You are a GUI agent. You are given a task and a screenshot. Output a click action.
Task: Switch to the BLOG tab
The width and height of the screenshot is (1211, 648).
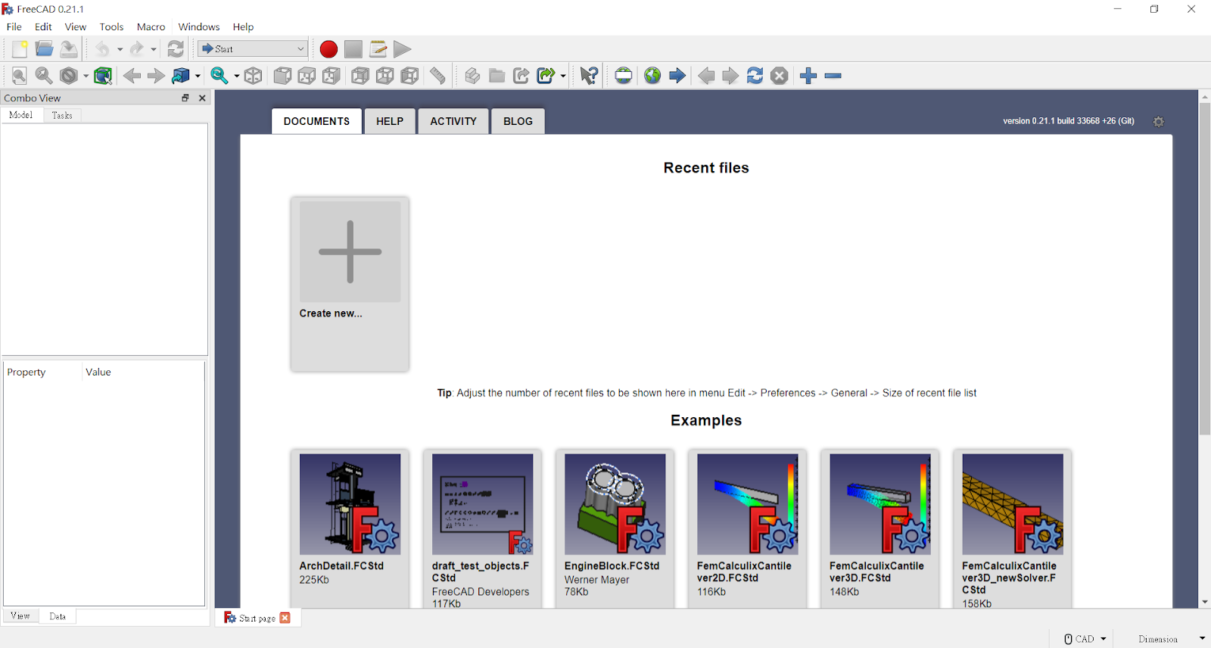(x=518, y=121)
